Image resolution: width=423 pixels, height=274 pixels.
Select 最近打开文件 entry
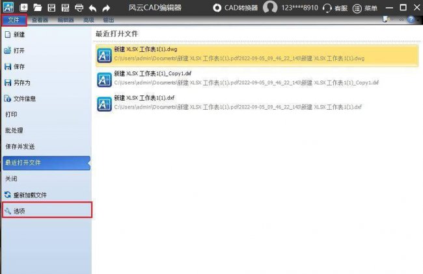click(x=46, y=162)
